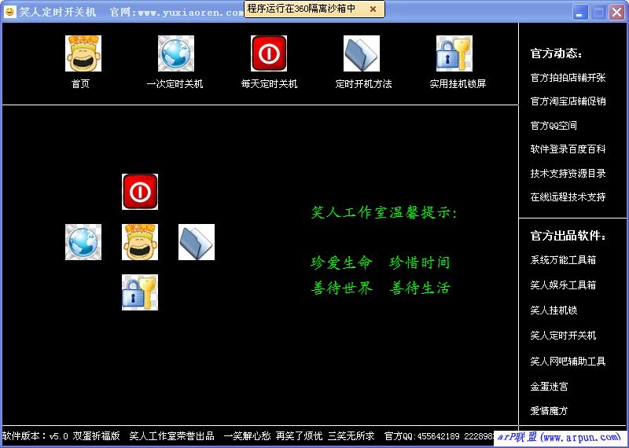
Task: Visit the 官方QQ空间 link
Action: 554,126
